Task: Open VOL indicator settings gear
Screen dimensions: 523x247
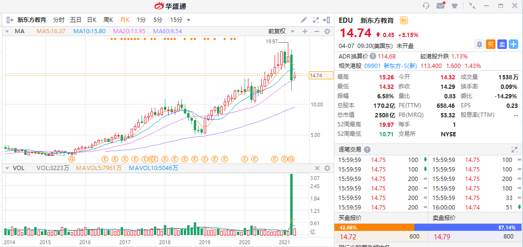Action: [328, 168]
